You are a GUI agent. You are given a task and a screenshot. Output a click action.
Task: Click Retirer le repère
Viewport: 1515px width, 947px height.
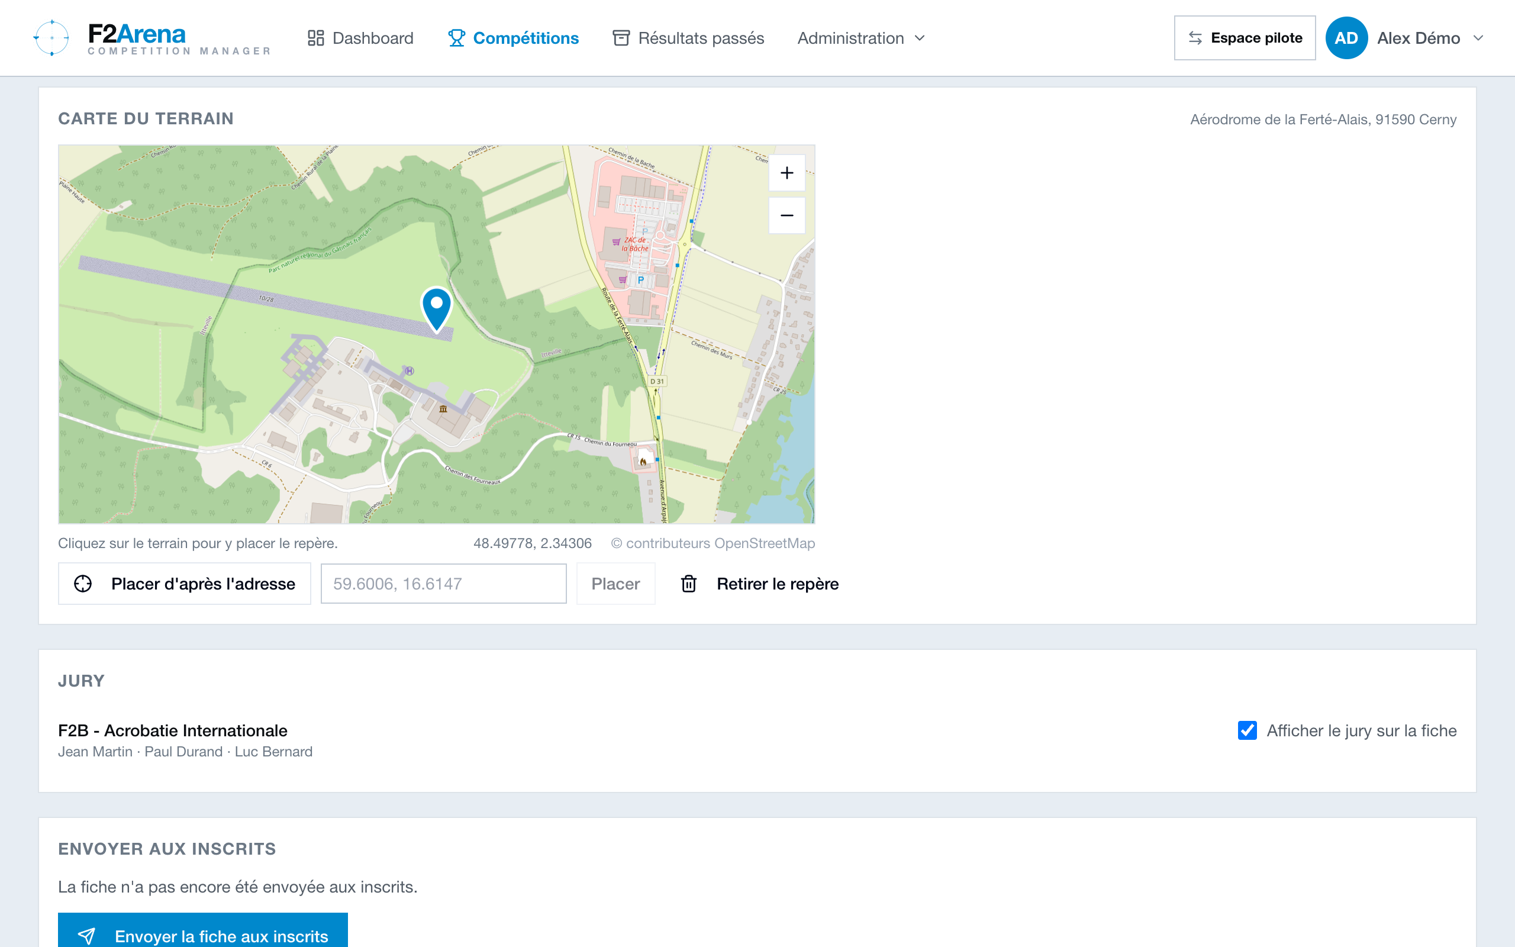[759, 584]
